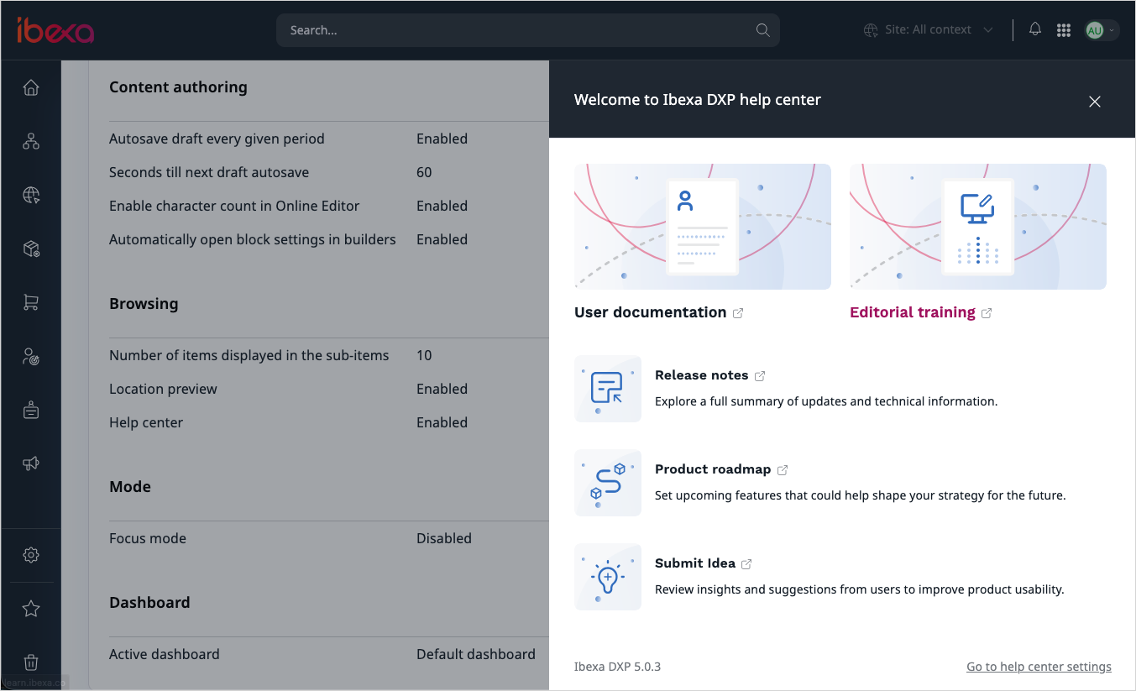Open the shopping cart commerce icon
Image resolution: width=1136 pixels, height=691 pixels.
tap(31, 303)
